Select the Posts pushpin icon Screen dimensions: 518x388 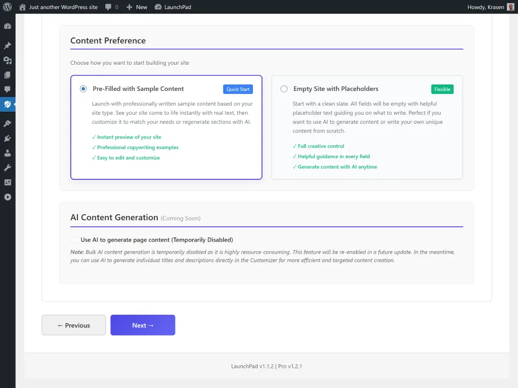point(8,45)
